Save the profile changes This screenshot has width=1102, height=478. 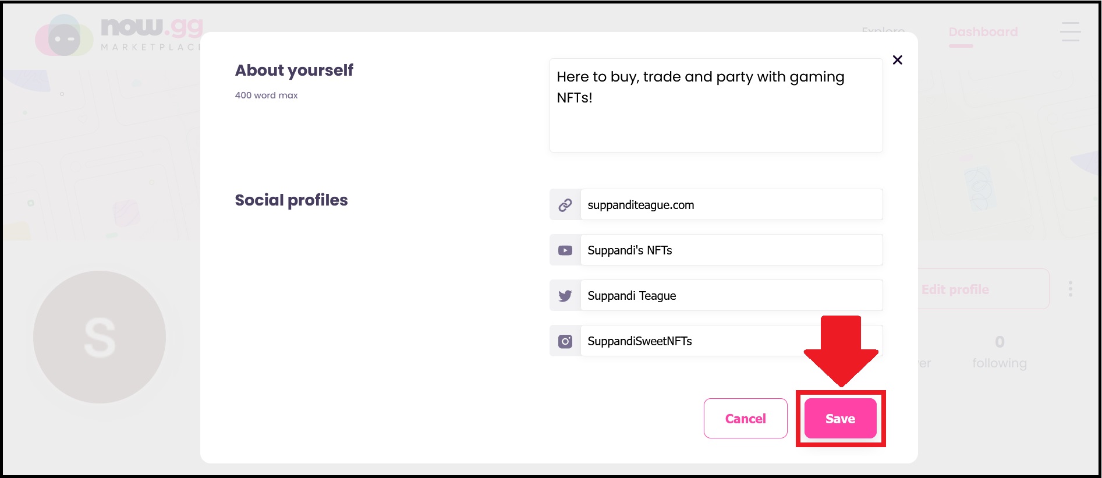tap(840, 419)
